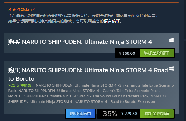This screenshot has width=186, height=121.
Task: Click the Road to Boruto bundle title
Action: pos(88,74)
